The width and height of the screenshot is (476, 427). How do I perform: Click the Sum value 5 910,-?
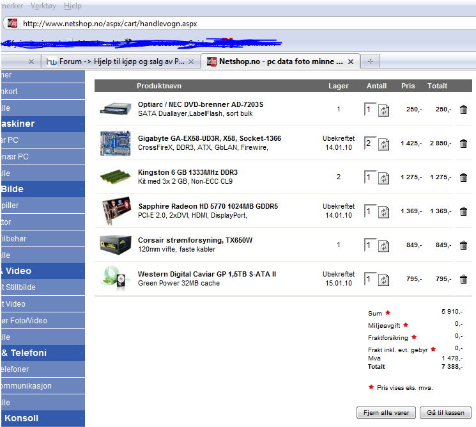(x=452, y=312)
